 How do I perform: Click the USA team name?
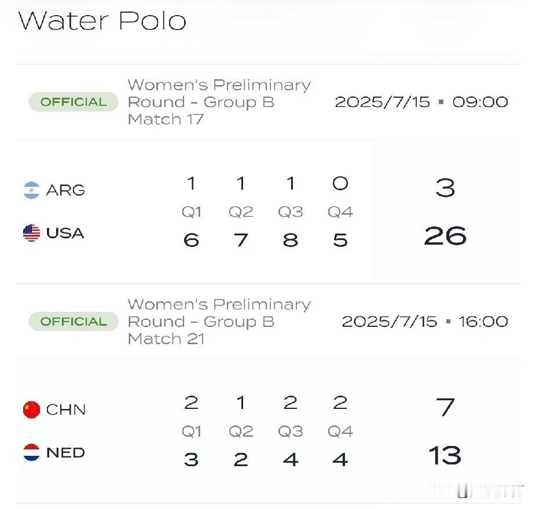pyautogui.click(x=65, y=233)
